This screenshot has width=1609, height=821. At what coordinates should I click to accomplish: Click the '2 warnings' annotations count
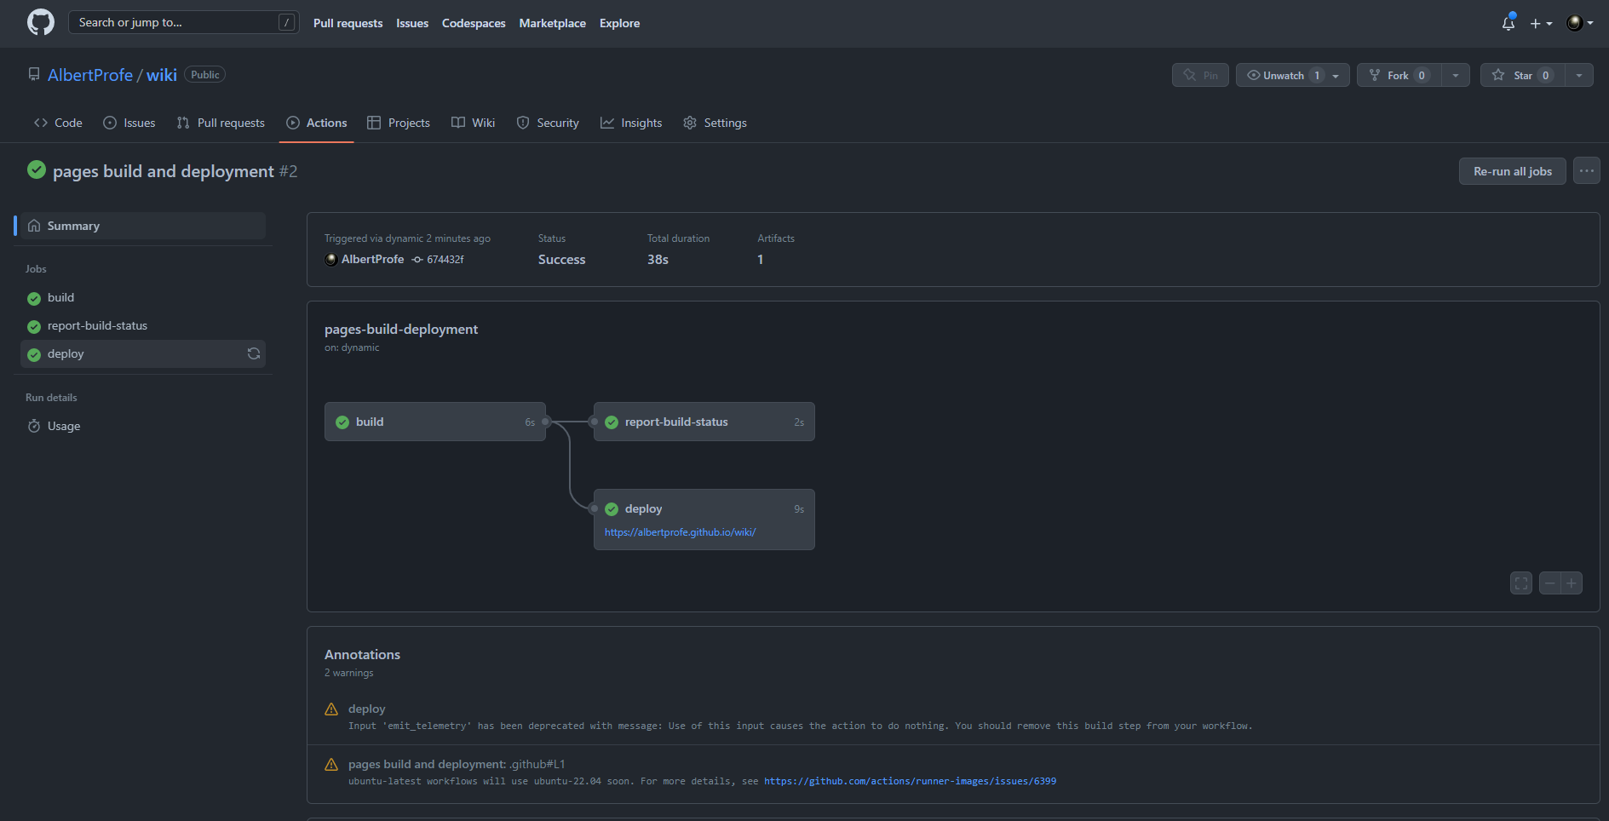pyautogui.click(x=348, y=673)
